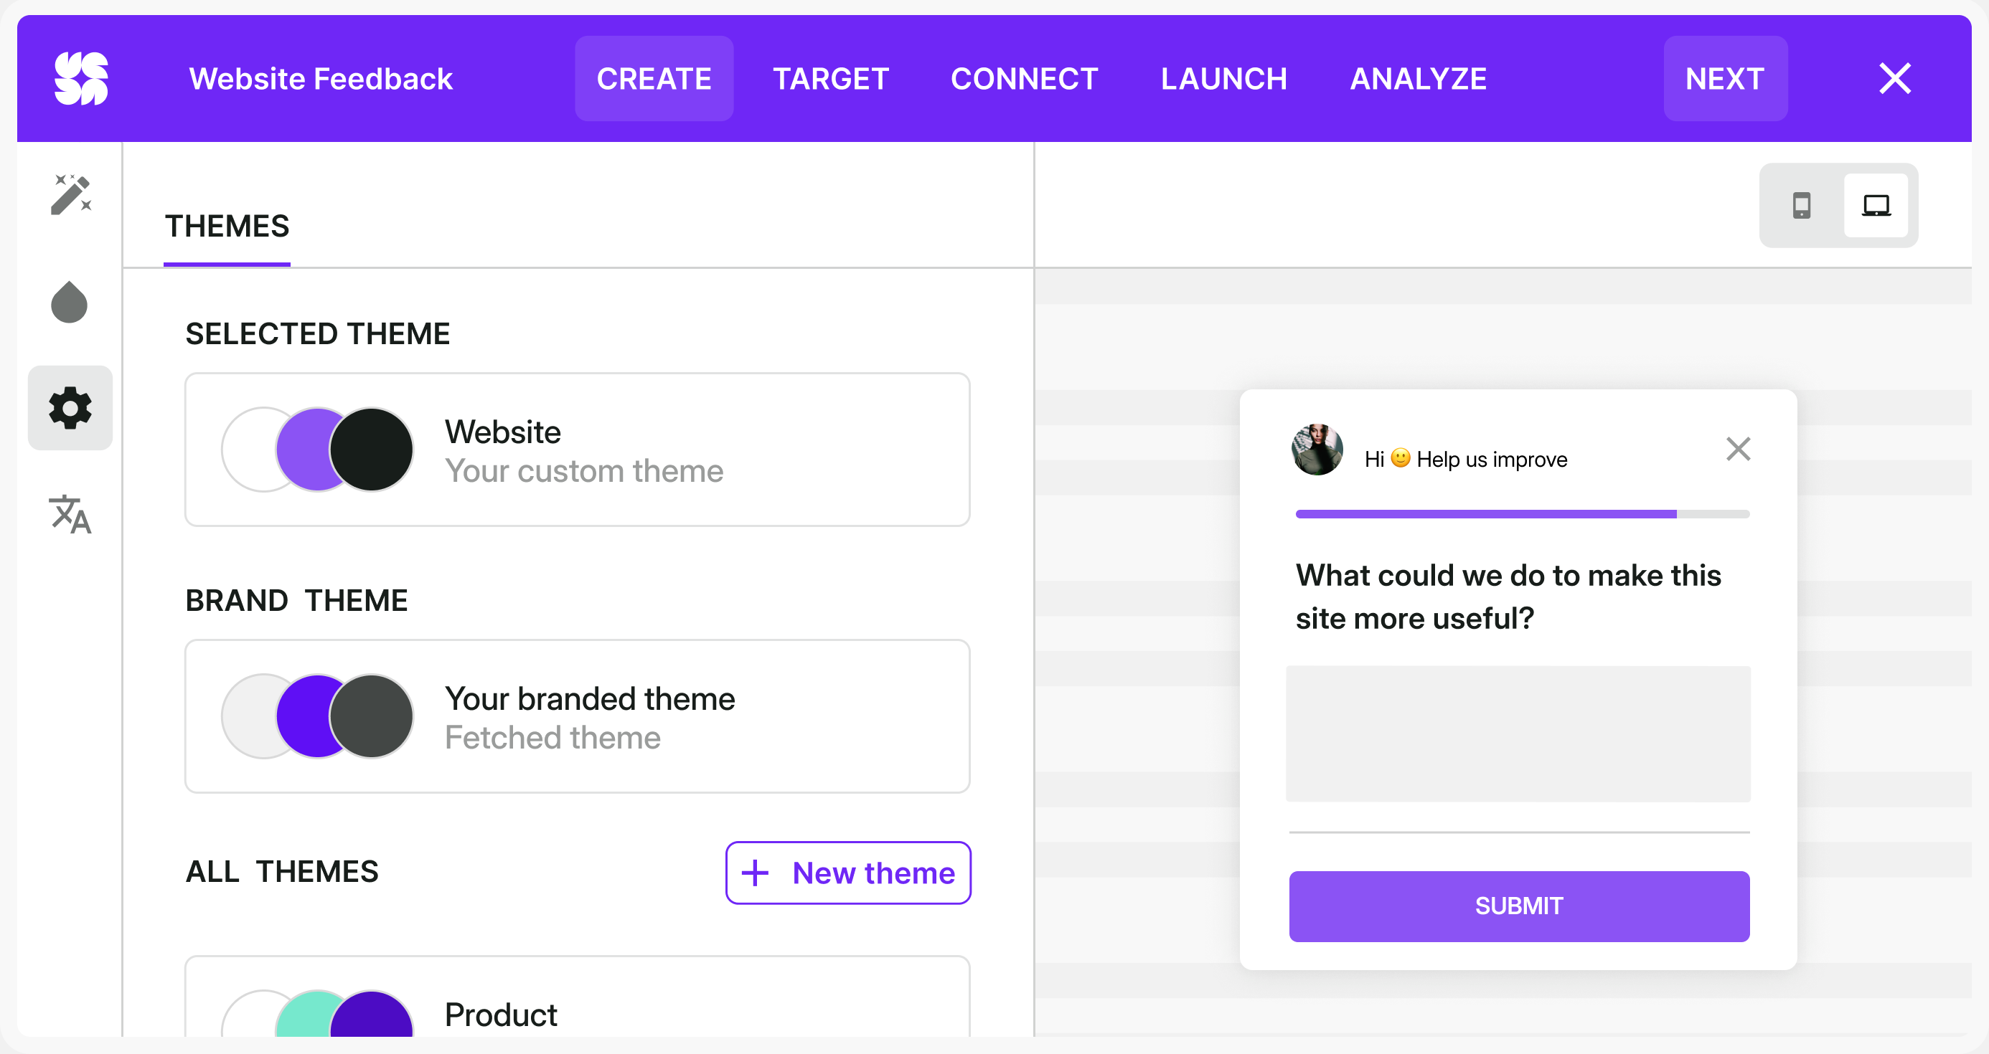The image size is (1989, 1054).
Task: Click the survey question text
Action: click(1508, 597)
